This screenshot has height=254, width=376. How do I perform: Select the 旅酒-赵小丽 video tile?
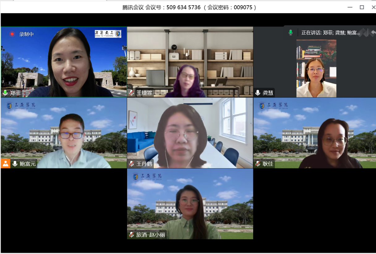tap(190, 204)
